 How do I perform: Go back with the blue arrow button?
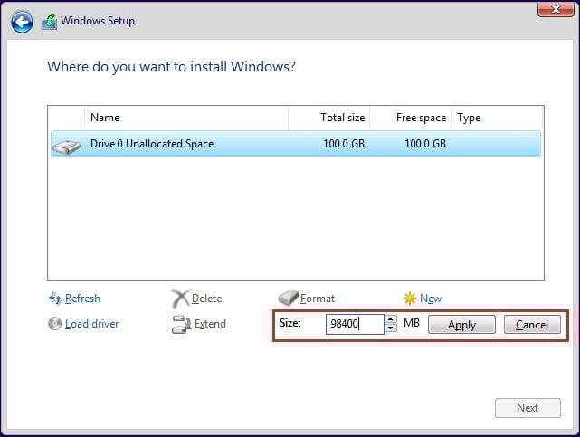coord(22,22)
